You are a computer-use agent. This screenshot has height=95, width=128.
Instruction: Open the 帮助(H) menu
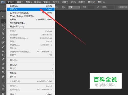[101, 2]
